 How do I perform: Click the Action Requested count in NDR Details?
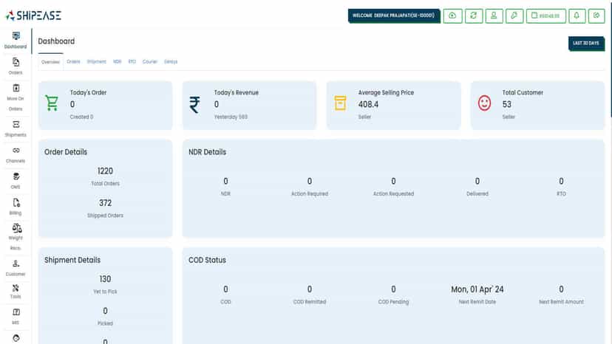[x=393, y=182]
